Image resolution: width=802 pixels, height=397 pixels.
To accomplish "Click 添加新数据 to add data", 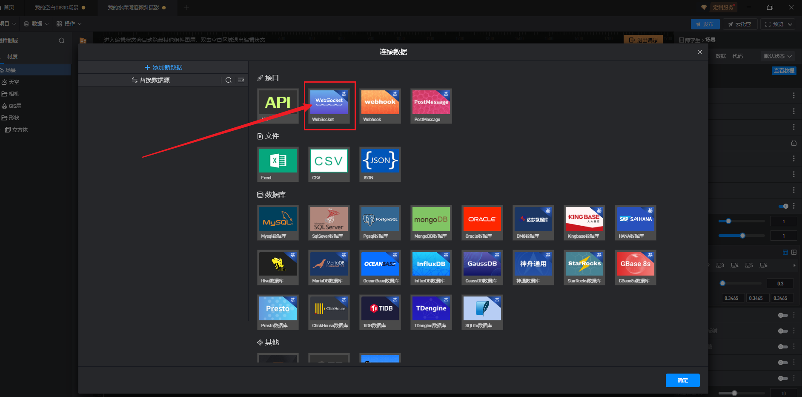I will (x=163, y=67).
